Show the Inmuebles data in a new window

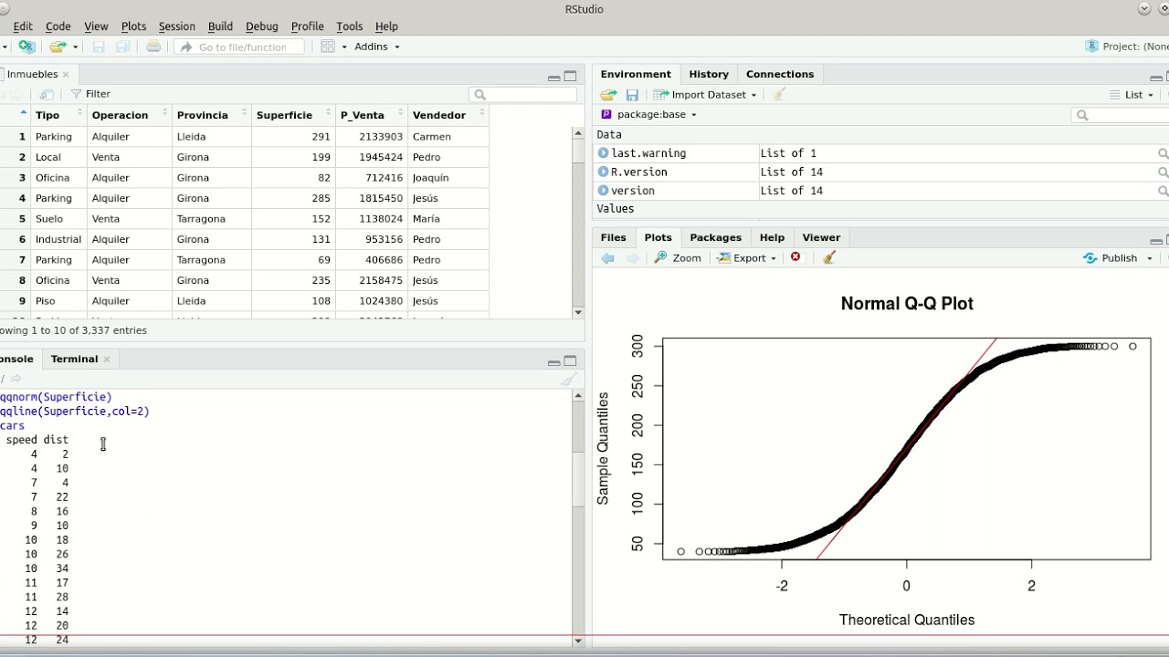(x=47, y=94)
